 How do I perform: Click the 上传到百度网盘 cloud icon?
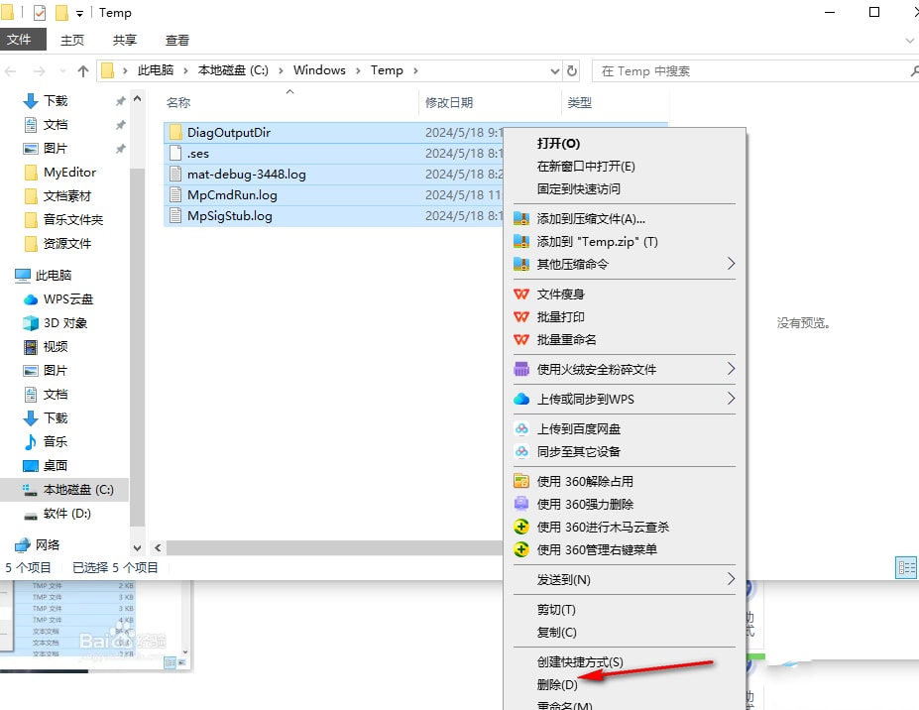(x=521, y=428)
